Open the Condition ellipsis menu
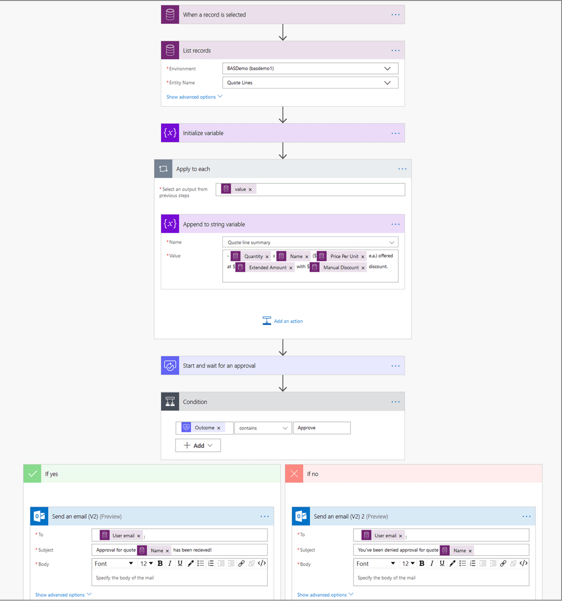 click(395, 402)
